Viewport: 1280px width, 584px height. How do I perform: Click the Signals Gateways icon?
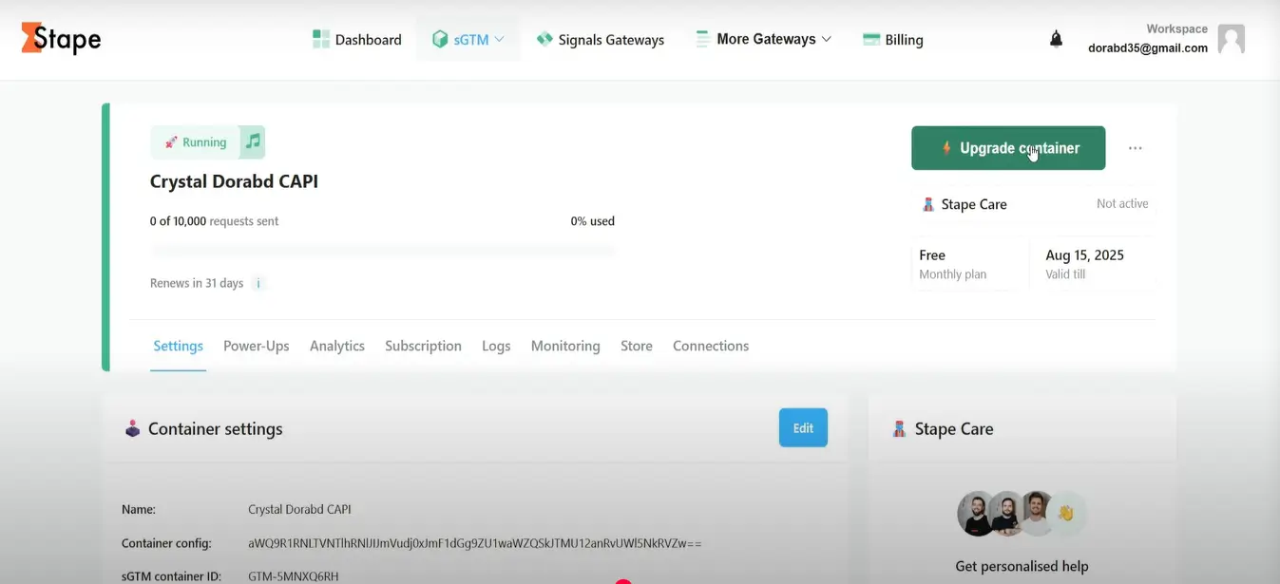[x=544, y=40]
